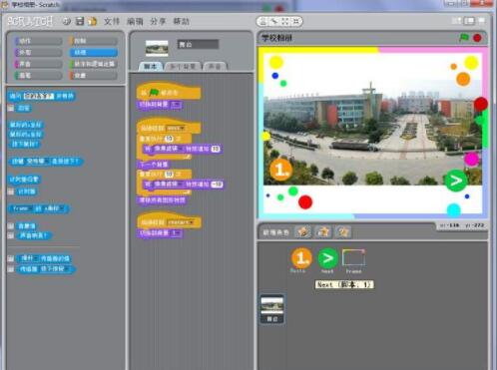This screenshot has width=497, height=370.
Task: Select the scissors delete tool
Action: [274, 22]
